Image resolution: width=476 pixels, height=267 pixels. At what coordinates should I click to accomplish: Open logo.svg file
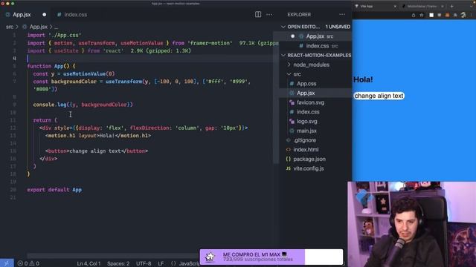coord(307,122)
